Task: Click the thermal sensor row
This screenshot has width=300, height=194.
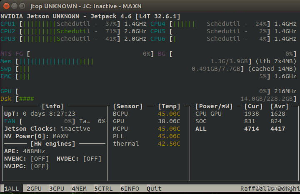Action: (147, 144)
